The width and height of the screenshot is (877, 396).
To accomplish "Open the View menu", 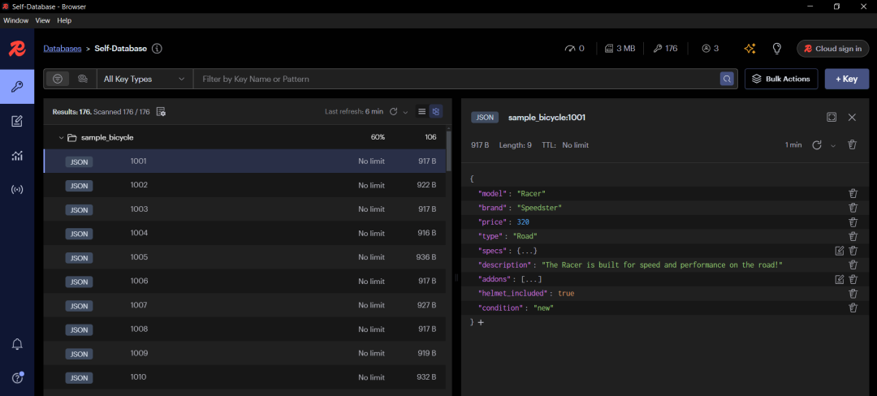I will tap(42, 20).
